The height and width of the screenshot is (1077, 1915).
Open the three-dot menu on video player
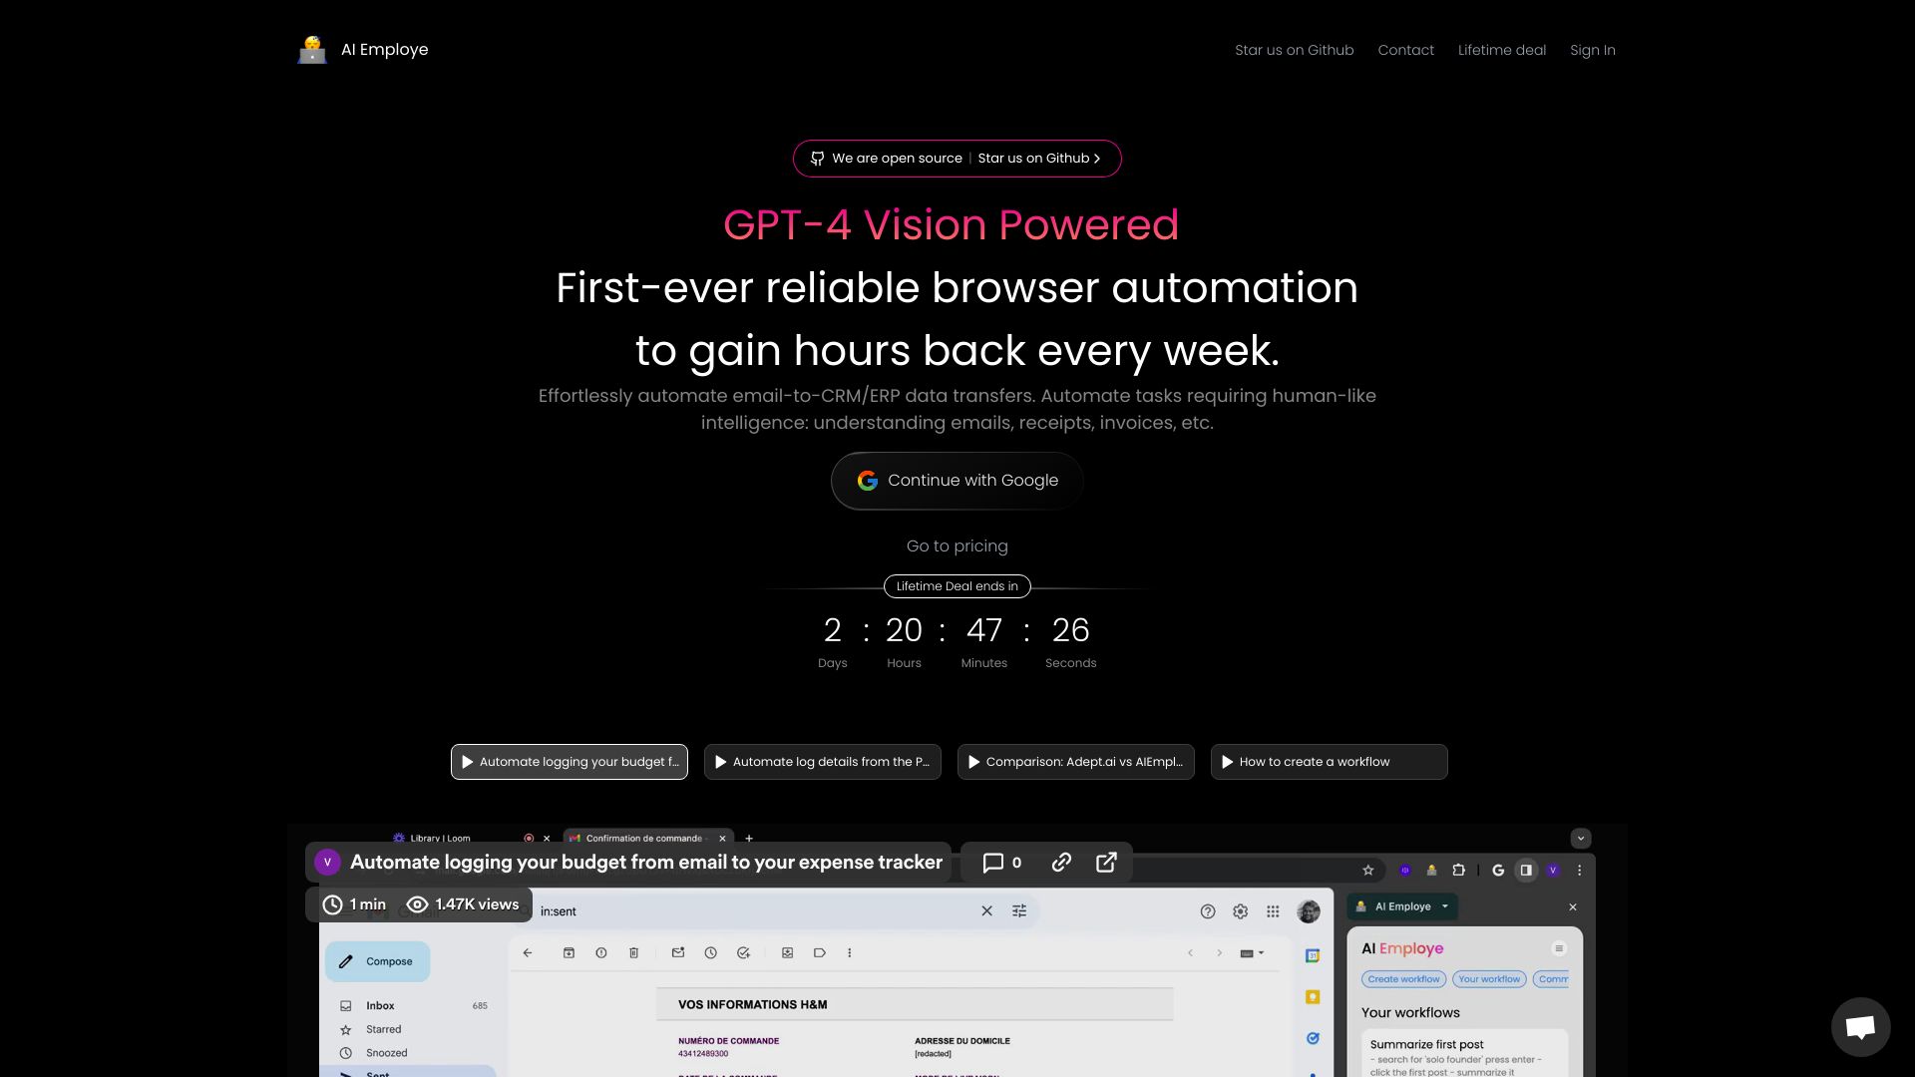click(x=1578, y=870)
